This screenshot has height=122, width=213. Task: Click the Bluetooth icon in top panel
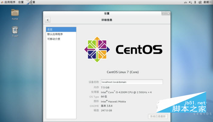[x=195, y=2]
